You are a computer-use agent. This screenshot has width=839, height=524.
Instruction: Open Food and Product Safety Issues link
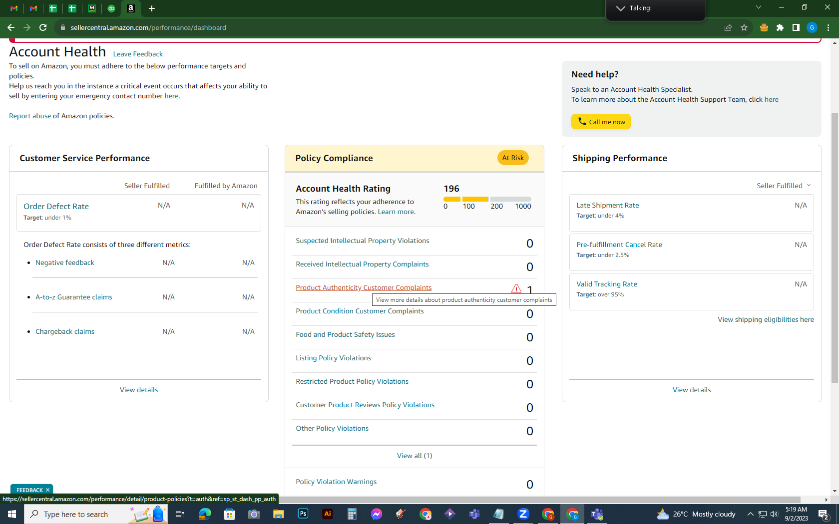pyautogui.click(x=345, y=334)
